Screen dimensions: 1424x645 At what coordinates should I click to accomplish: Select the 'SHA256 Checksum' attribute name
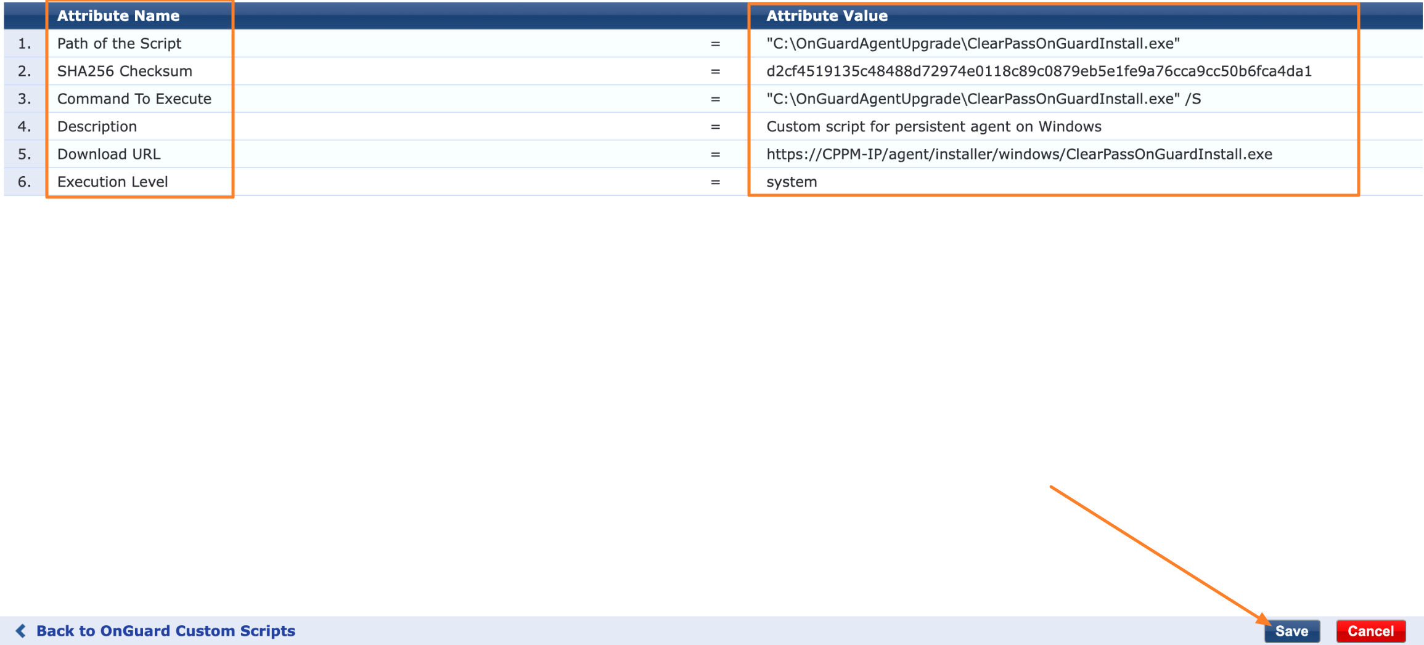(x=125, y=71)
